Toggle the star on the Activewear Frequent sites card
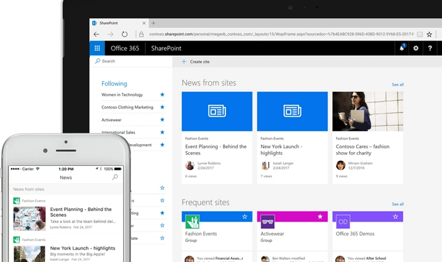This screenshot has height=262, width=442. (320, 217)
